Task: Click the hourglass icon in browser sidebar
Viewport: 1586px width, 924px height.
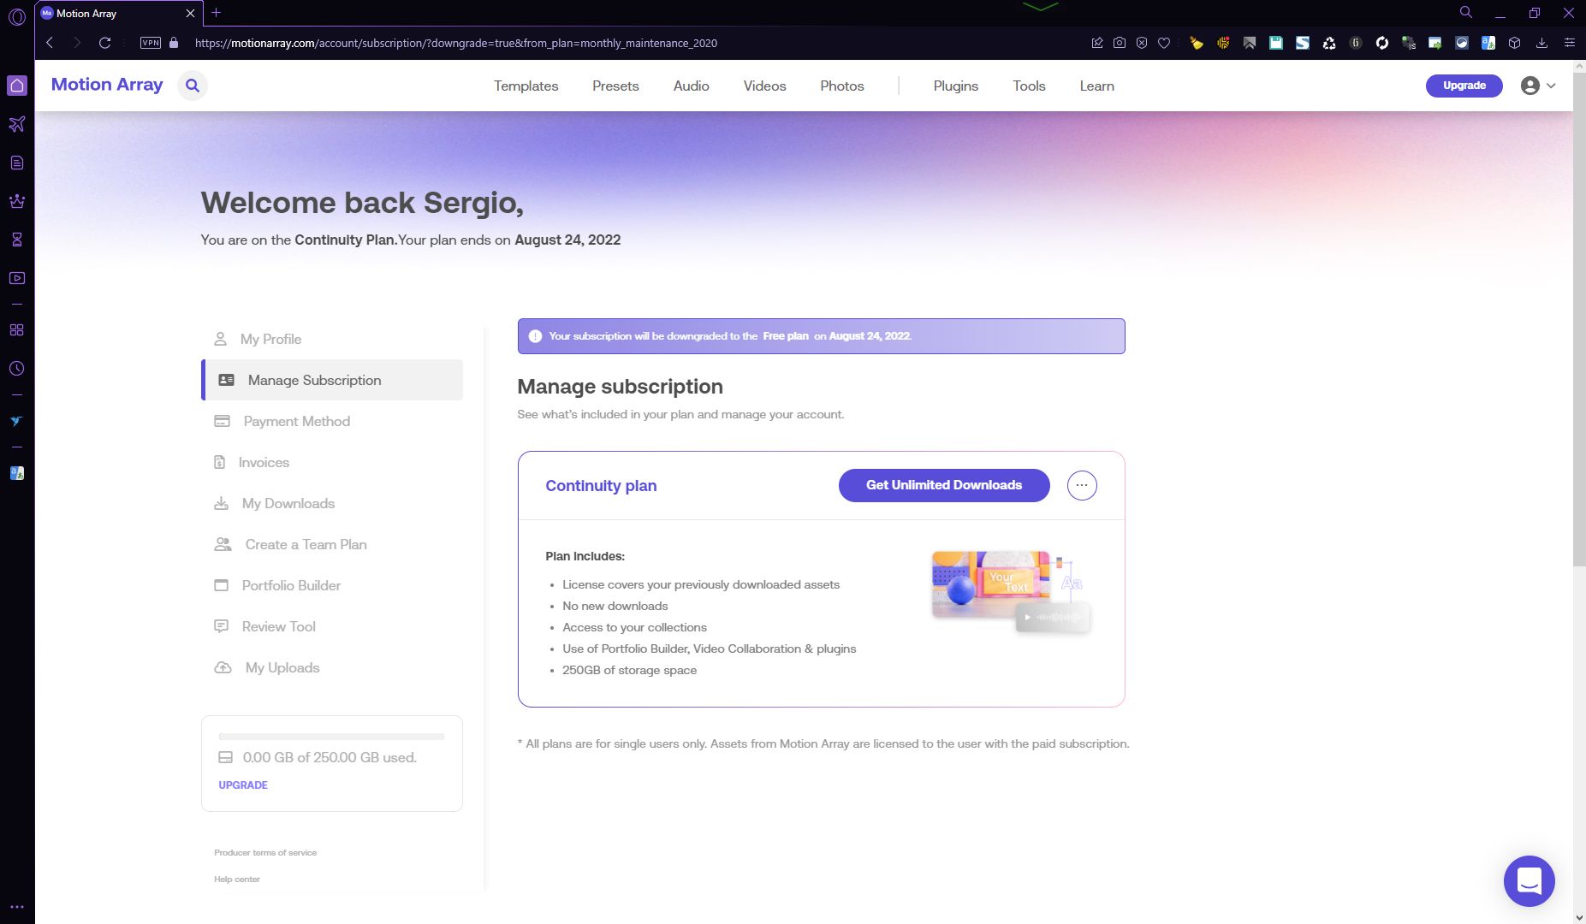Action: [17, 240]
